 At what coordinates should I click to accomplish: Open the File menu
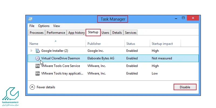(x=32, y=26)
